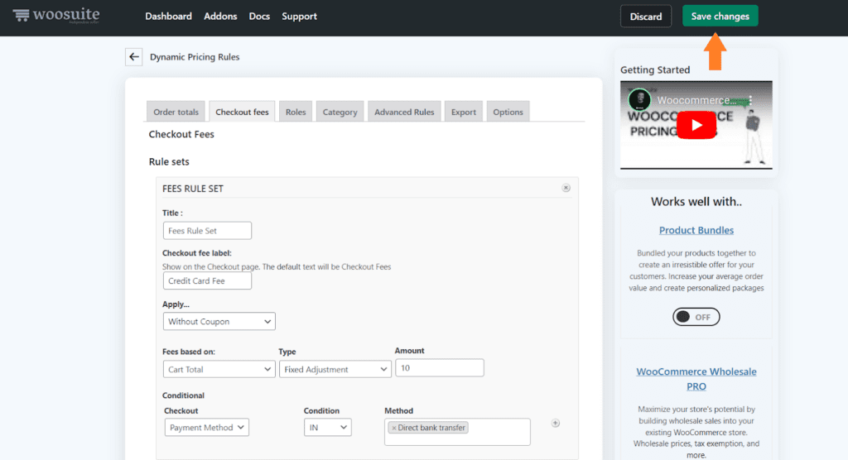The width and height of the screenshot is (848, 460).
Task: Switch to the Advanced Rules tab
Action: point(404,112)
